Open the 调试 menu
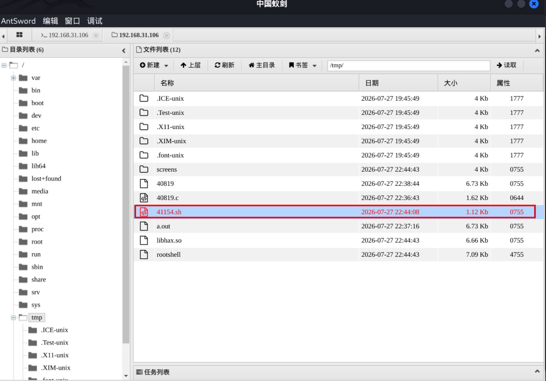Image resolution: width=546 pixels, height=381 pixels. [x=95, y=21]
